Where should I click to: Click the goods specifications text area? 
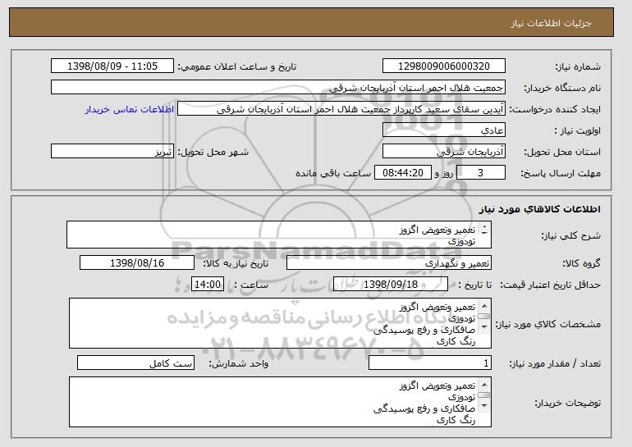point(280,323)
